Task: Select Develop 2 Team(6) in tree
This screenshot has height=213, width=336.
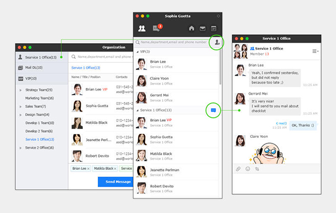Action: [x=39, y=131]
